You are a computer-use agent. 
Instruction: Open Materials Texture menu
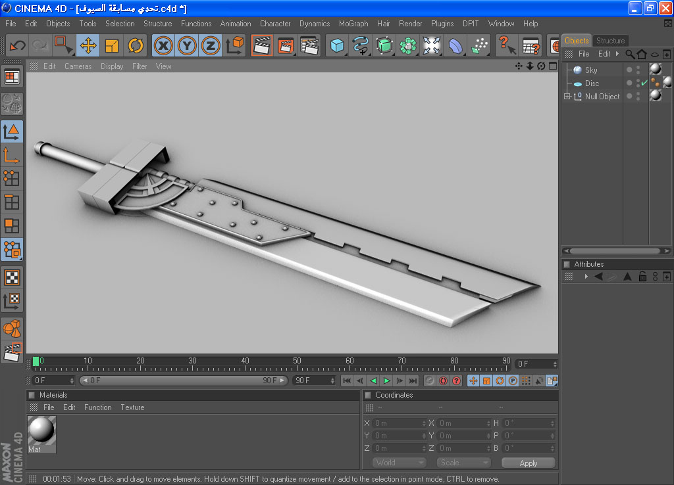pyautogui.click(x=132, y=407)
